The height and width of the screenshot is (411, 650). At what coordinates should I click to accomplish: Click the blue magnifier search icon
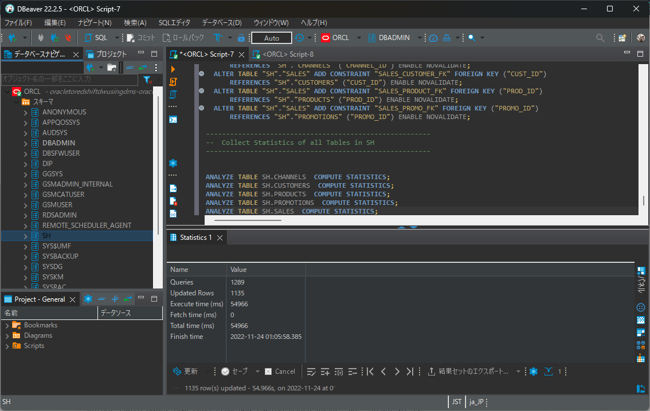(x=472, y=38)
